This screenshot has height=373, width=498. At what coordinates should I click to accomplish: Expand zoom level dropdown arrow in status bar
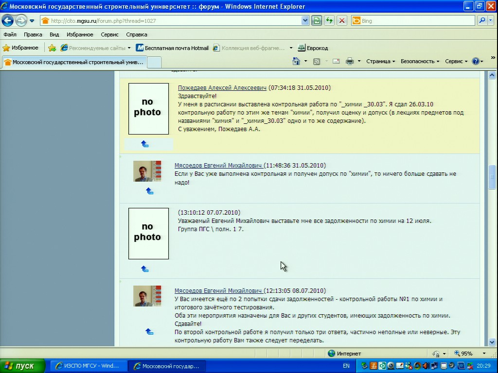[484, 354]
